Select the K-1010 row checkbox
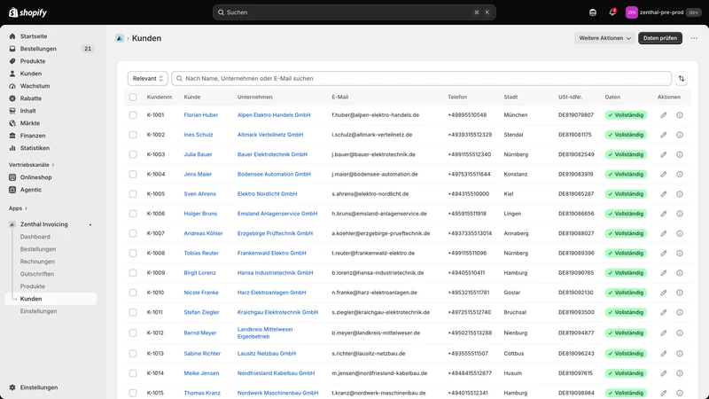Image resolution: width=709 pixels, height=399 pixels. 133,293
